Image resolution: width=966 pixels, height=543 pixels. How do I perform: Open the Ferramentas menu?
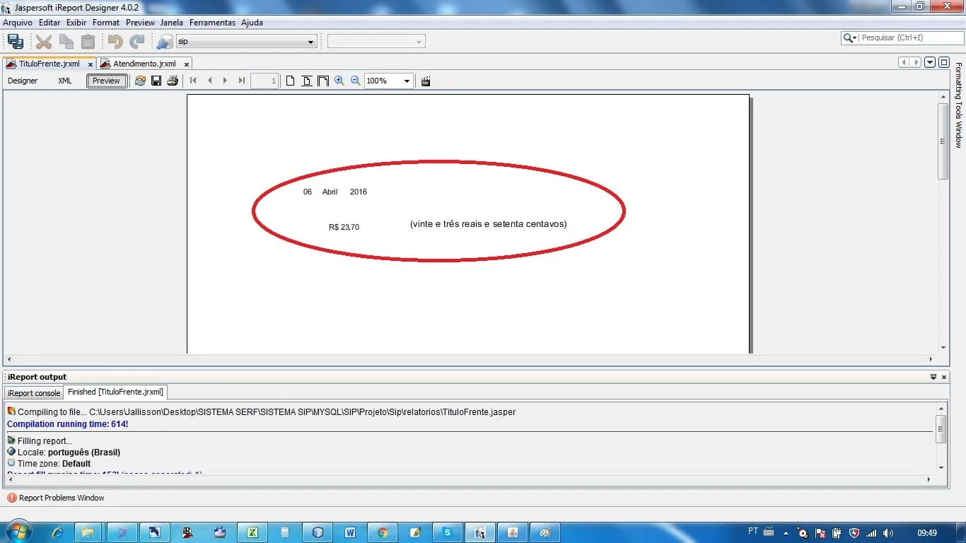[212, 23]
